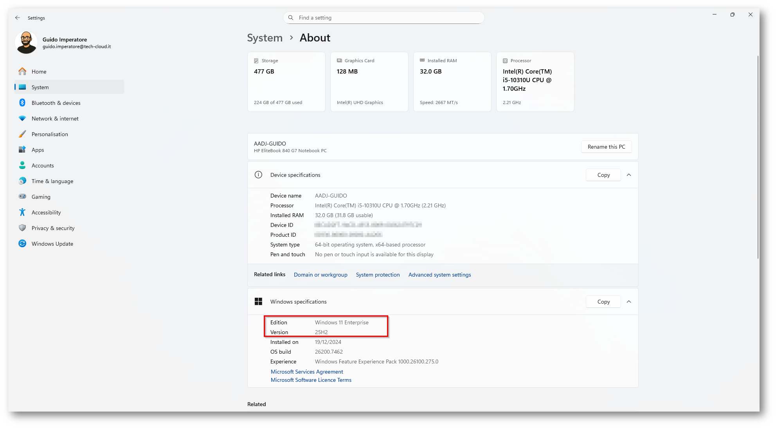Image resolution: width=776 pixels, height=428 pixels.
Task: Open Privacy & security shield icon
Action: coord(22,228)
